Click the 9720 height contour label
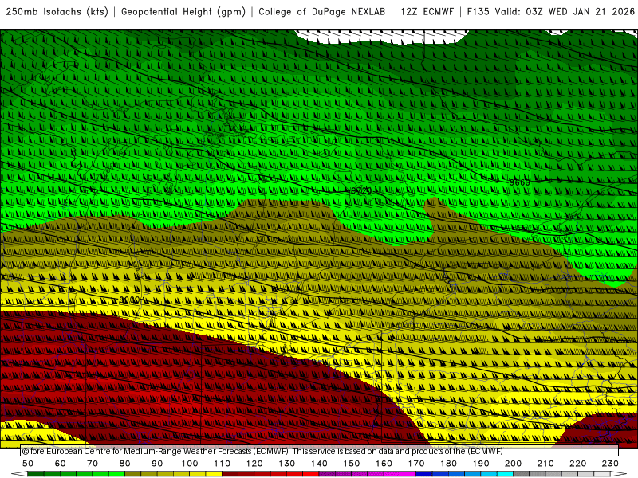Screen dimensions: 638x478 (361, 190)
